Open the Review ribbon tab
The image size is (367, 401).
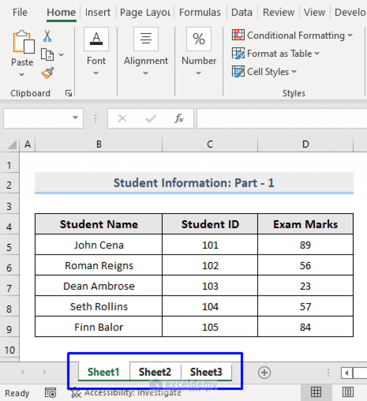278,12
